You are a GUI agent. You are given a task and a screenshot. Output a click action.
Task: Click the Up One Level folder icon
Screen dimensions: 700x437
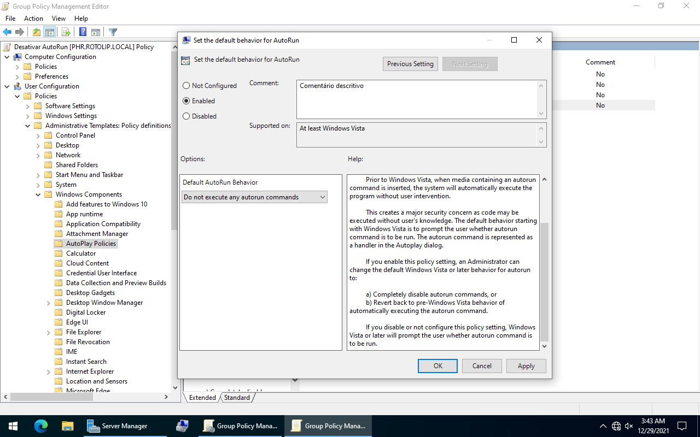37,32
